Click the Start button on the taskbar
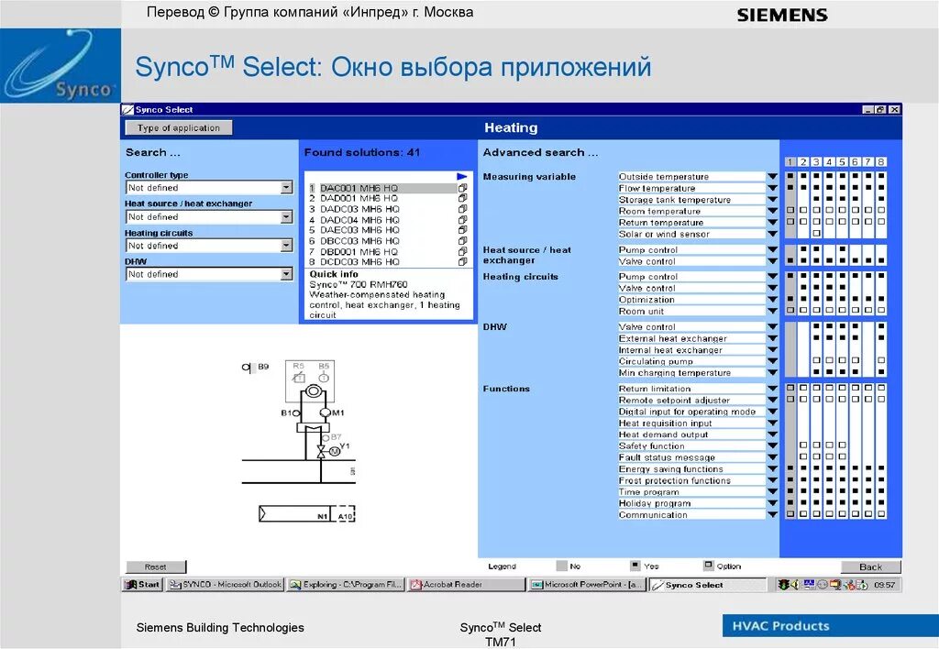The height and width of the screenshot is (649, 939). [x=142, y=584]
